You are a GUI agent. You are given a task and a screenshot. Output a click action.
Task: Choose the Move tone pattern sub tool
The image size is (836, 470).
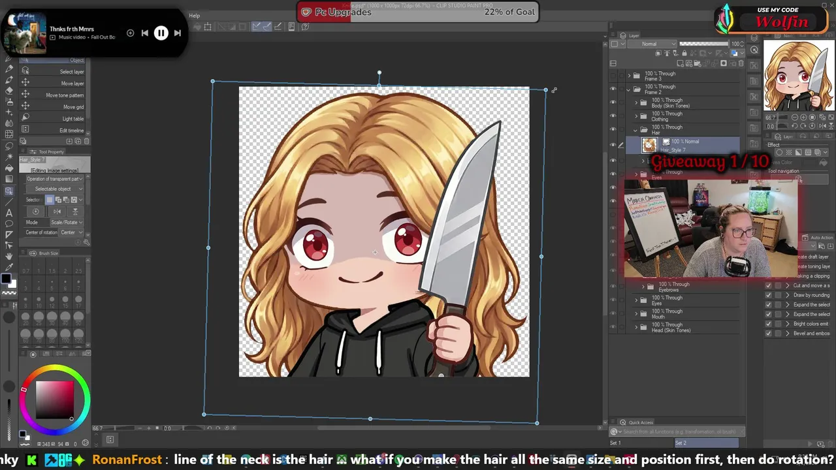click(54, 95)
